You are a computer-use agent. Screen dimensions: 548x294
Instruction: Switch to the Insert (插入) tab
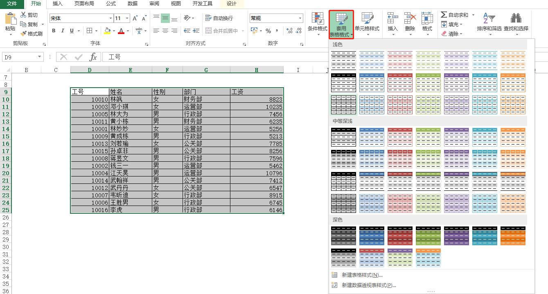pos(58,4)
